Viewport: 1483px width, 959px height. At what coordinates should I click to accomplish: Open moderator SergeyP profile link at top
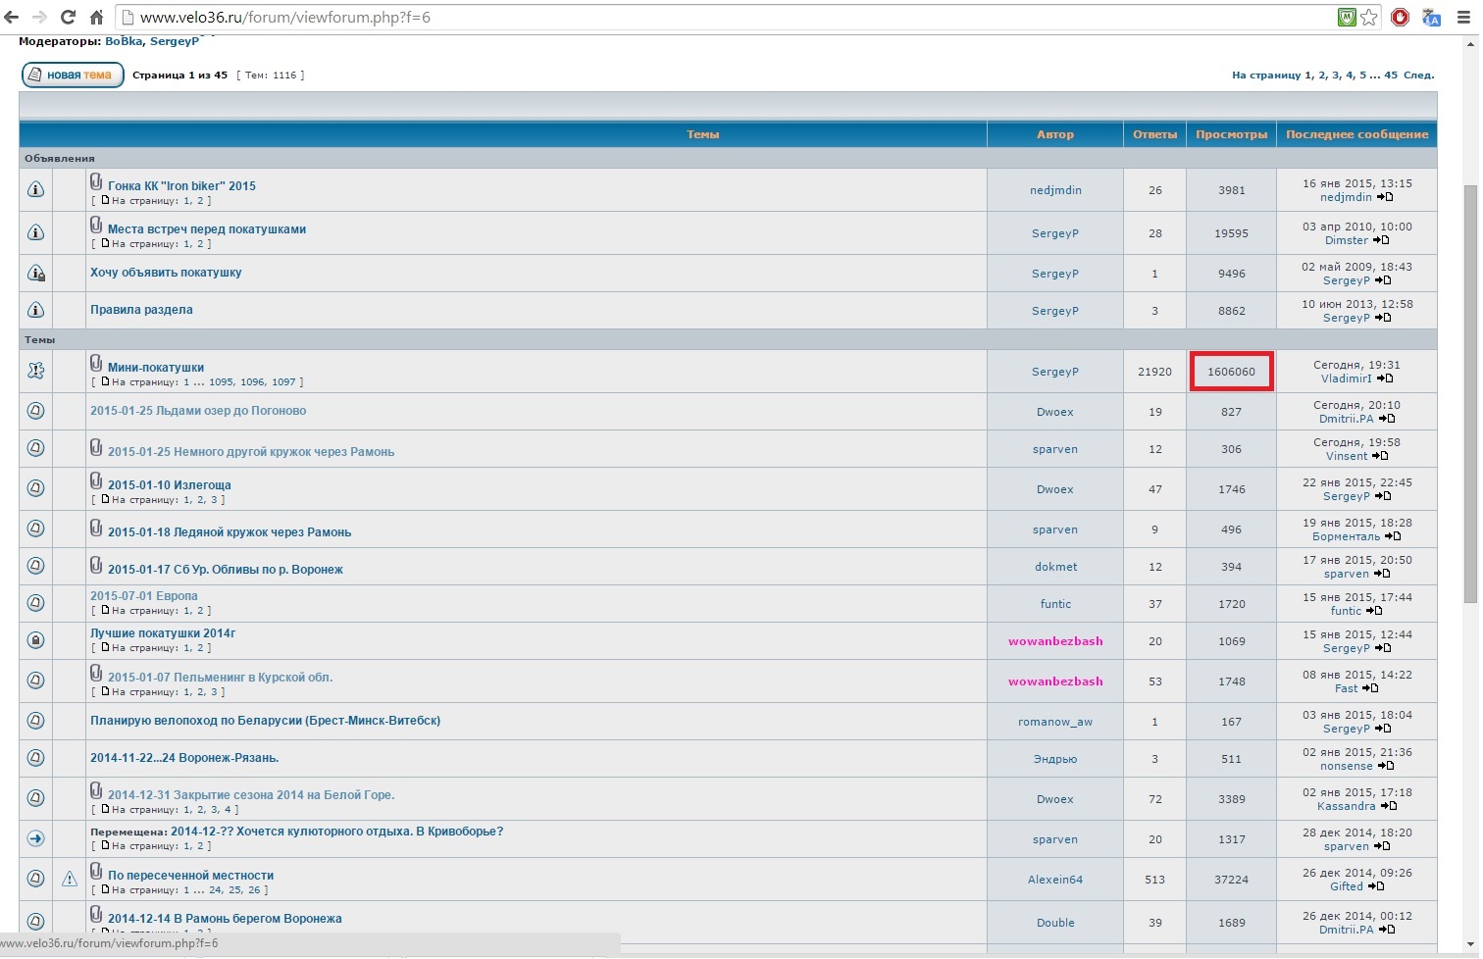(175, 41)
